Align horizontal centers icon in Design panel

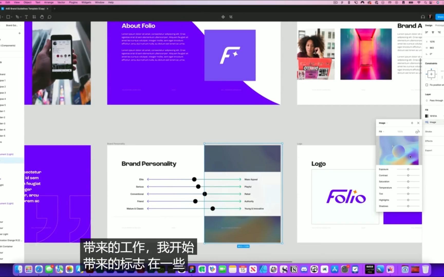click(433, 32)
